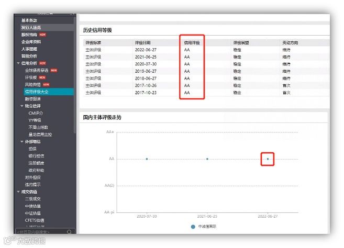Open 对外担保 in the sidebar
344x248 pixels.
32,177
